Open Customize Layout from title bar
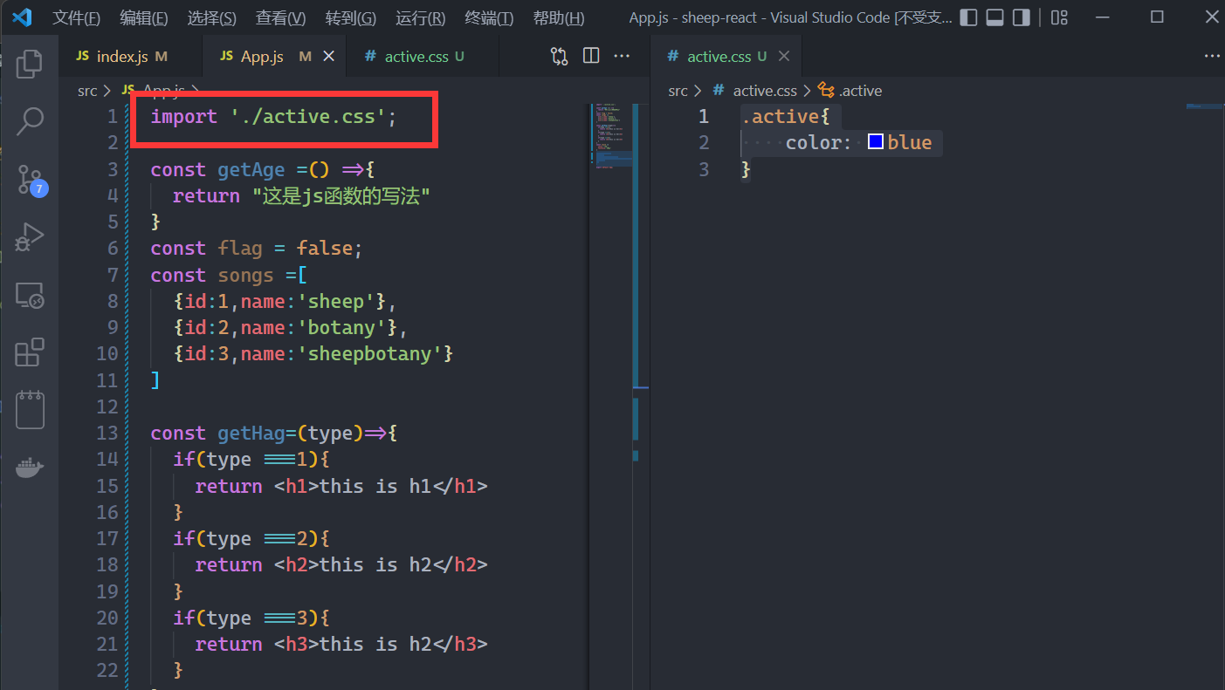Screen dimensions: 1225x690 coord(1059,17)
